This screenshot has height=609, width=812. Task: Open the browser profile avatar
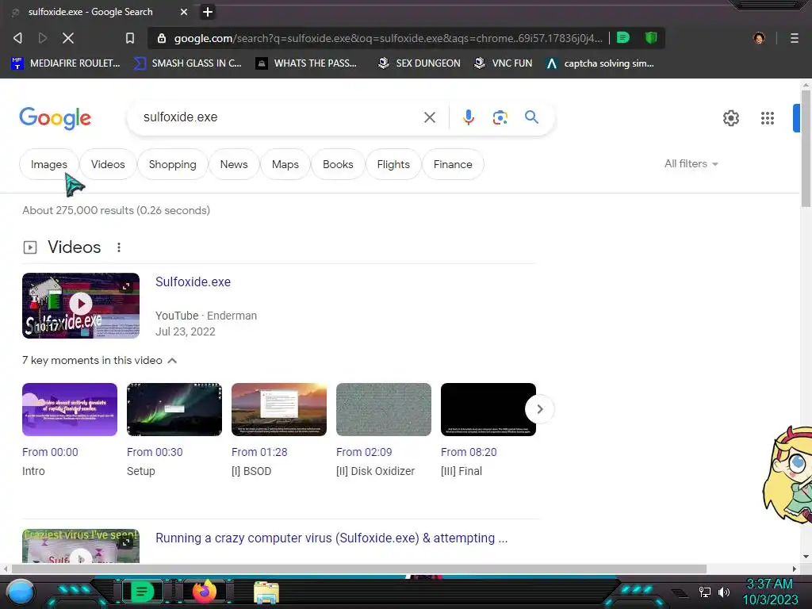[759, 38]
